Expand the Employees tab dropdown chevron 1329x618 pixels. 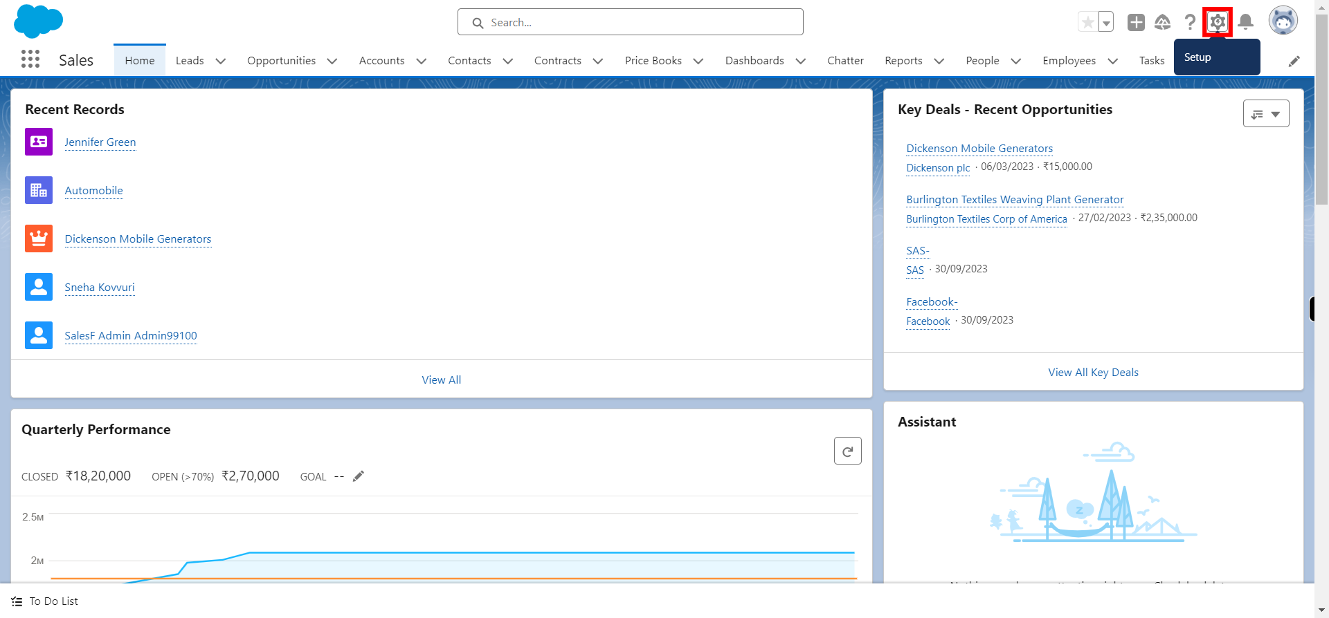click(1113, 61)
